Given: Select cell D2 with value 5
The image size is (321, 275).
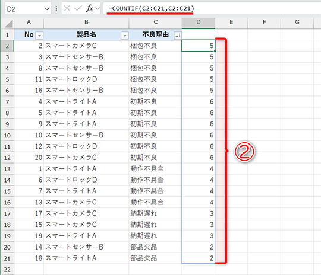Looking at the screenshot, I should [199, 46].
